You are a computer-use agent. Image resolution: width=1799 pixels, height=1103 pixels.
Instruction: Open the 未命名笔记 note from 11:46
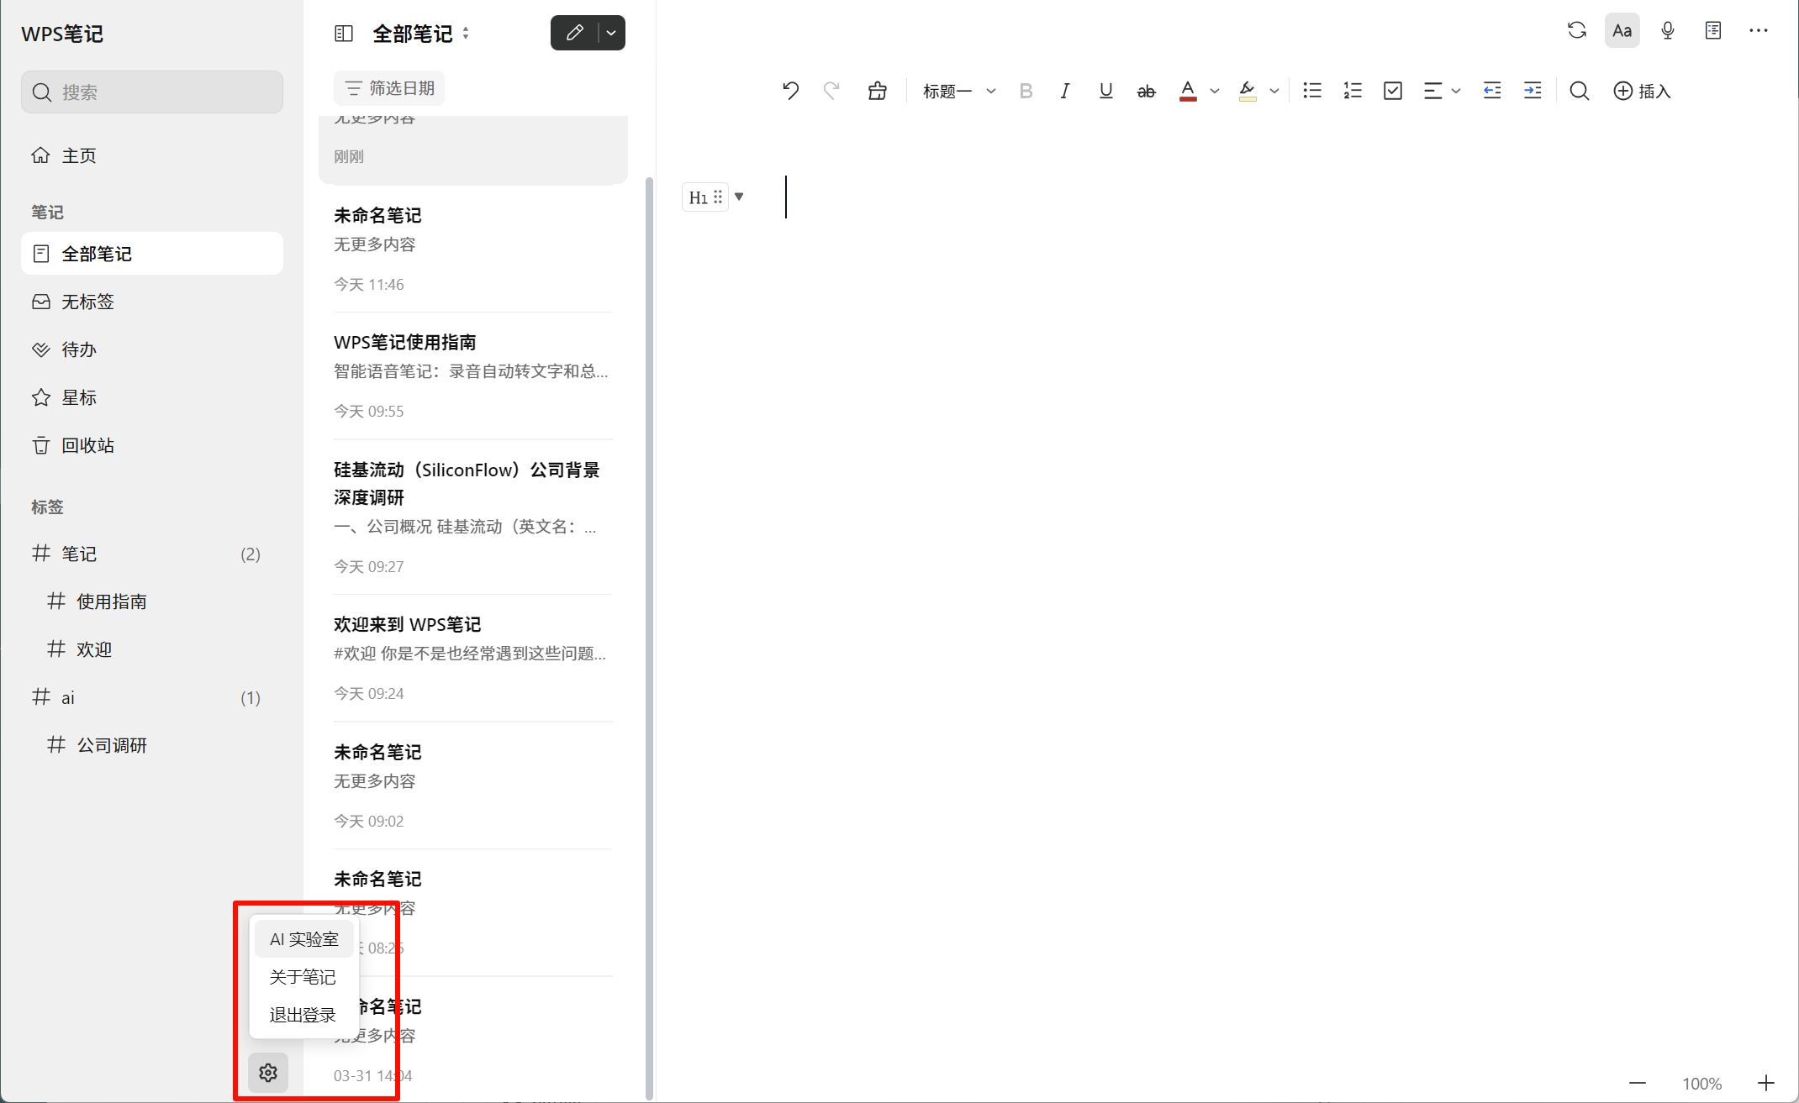pos(473,249)
